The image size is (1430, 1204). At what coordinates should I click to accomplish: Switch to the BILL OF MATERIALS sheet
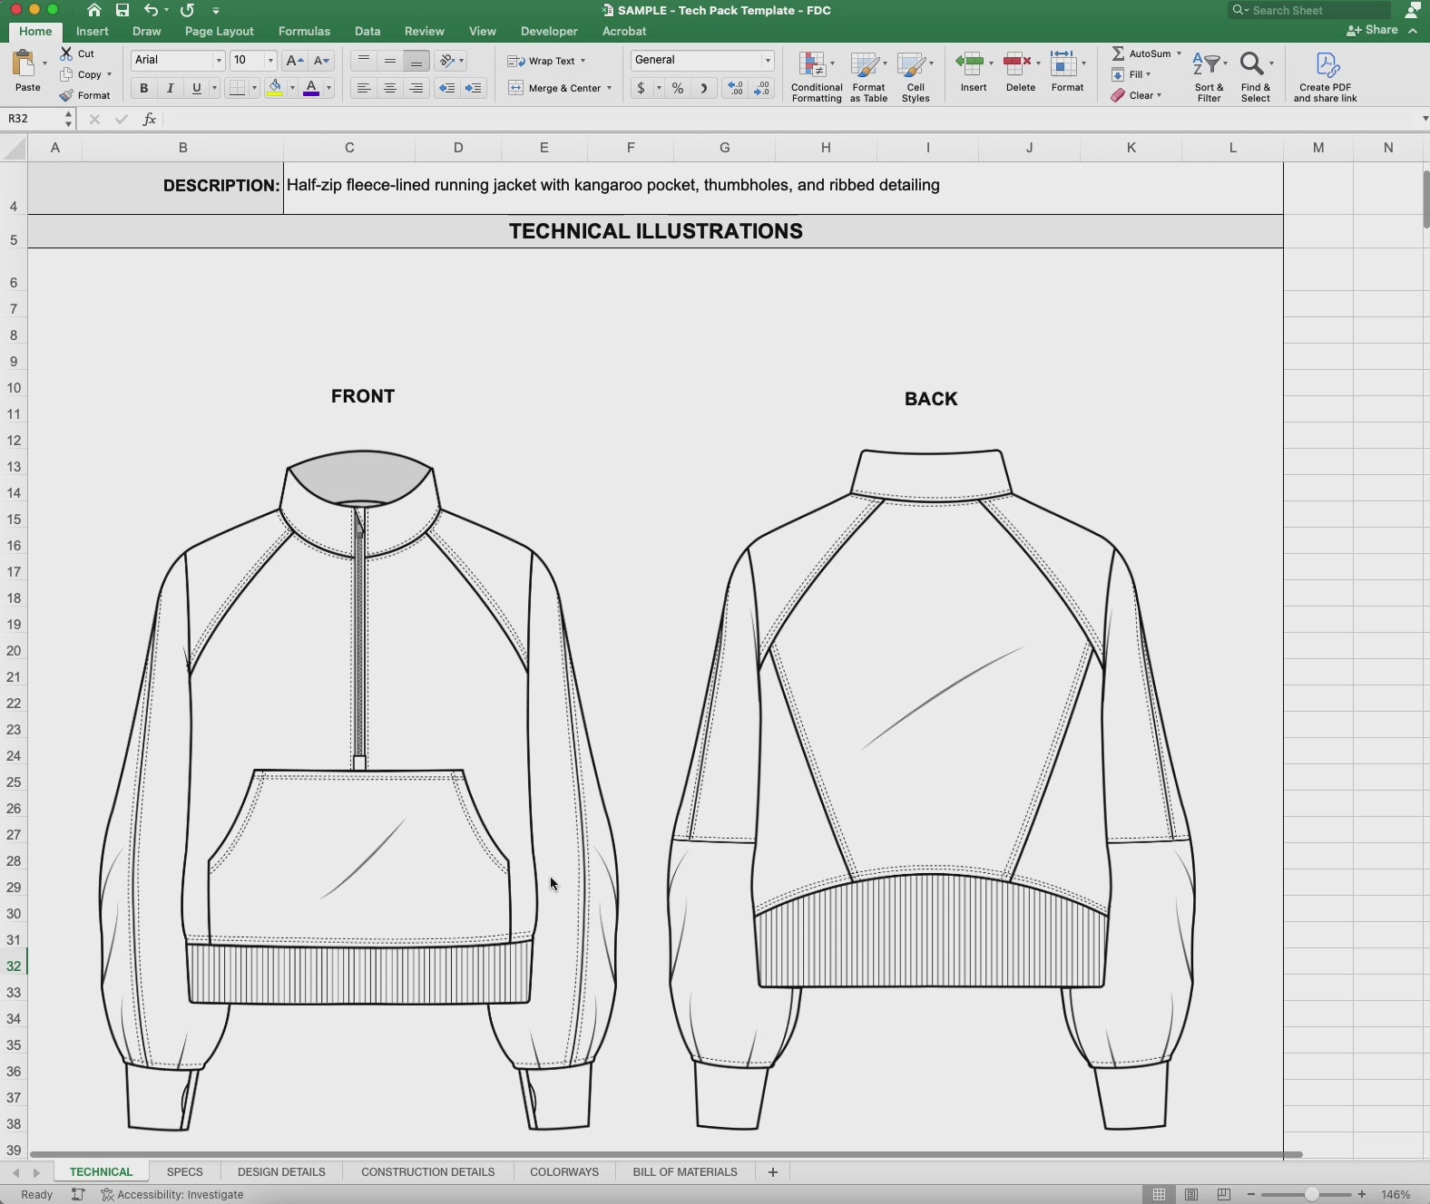click(x=684, y=1171)
